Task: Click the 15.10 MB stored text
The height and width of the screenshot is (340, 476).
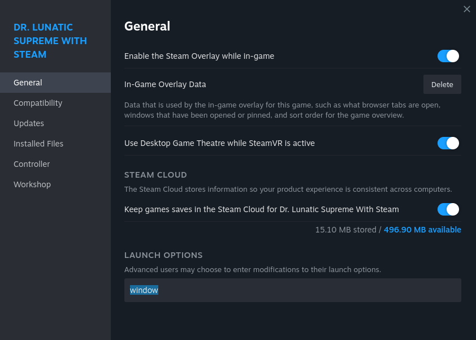Action: [345, 230]
